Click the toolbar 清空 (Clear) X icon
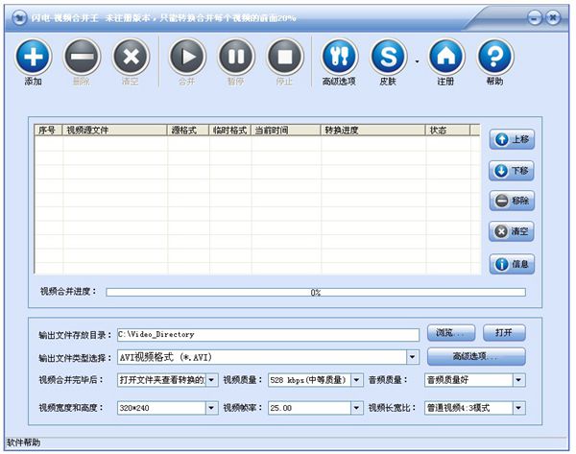This screenshot has width=576, height=454. (x=131, y=57)
